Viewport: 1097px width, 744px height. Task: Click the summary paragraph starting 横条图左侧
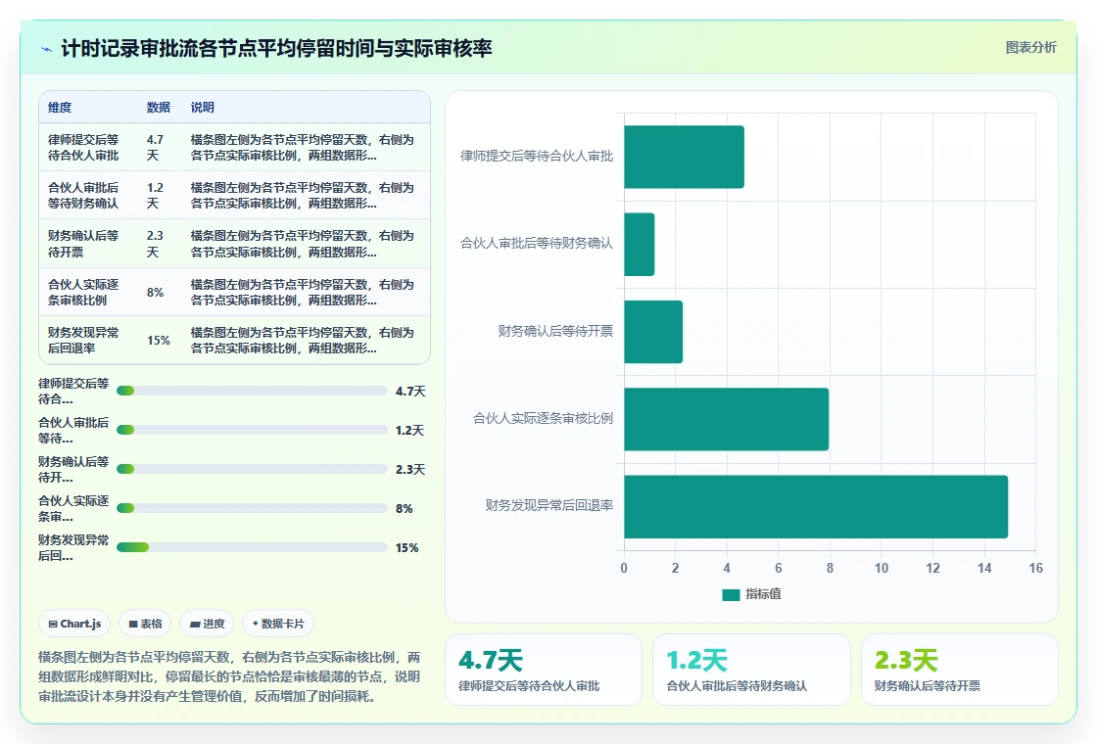point(229,676)
